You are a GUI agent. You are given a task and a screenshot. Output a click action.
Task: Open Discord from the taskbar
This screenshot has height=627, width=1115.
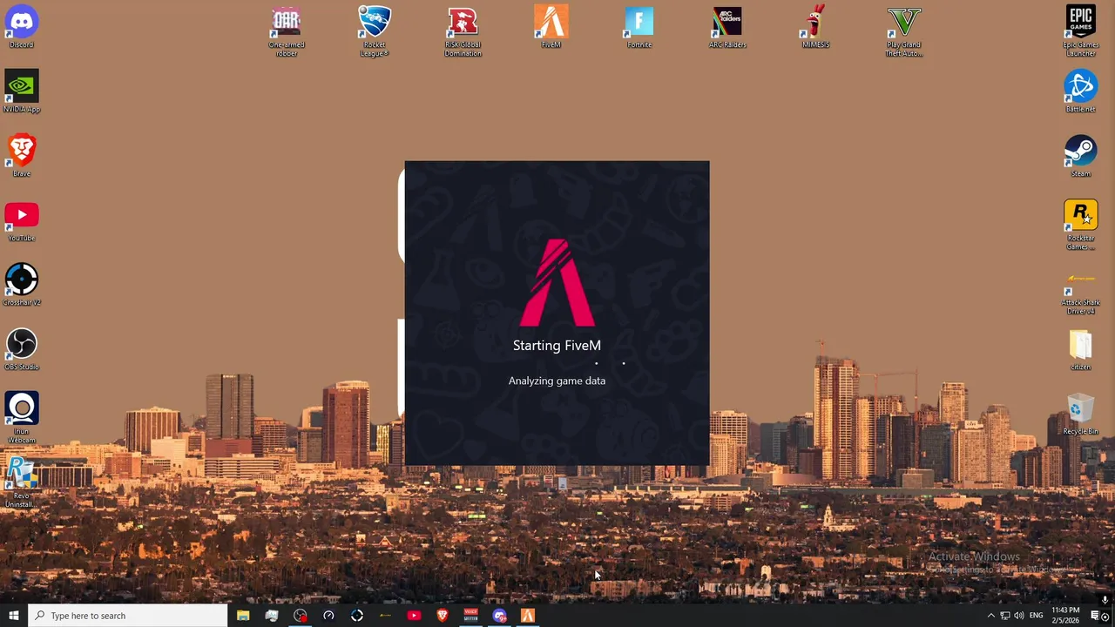499,616
